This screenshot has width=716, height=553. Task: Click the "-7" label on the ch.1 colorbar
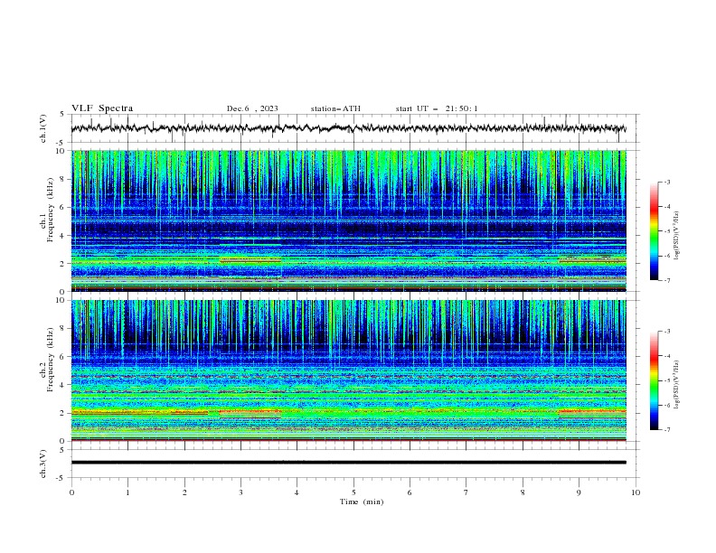coord(666,280)
